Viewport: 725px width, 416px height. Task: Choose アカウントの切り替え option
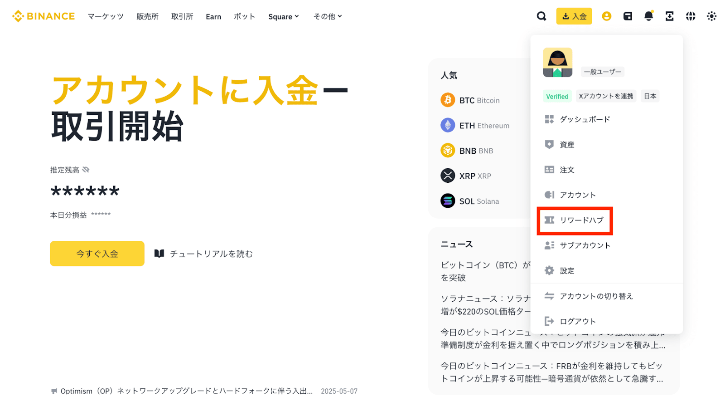pos(607,296)
